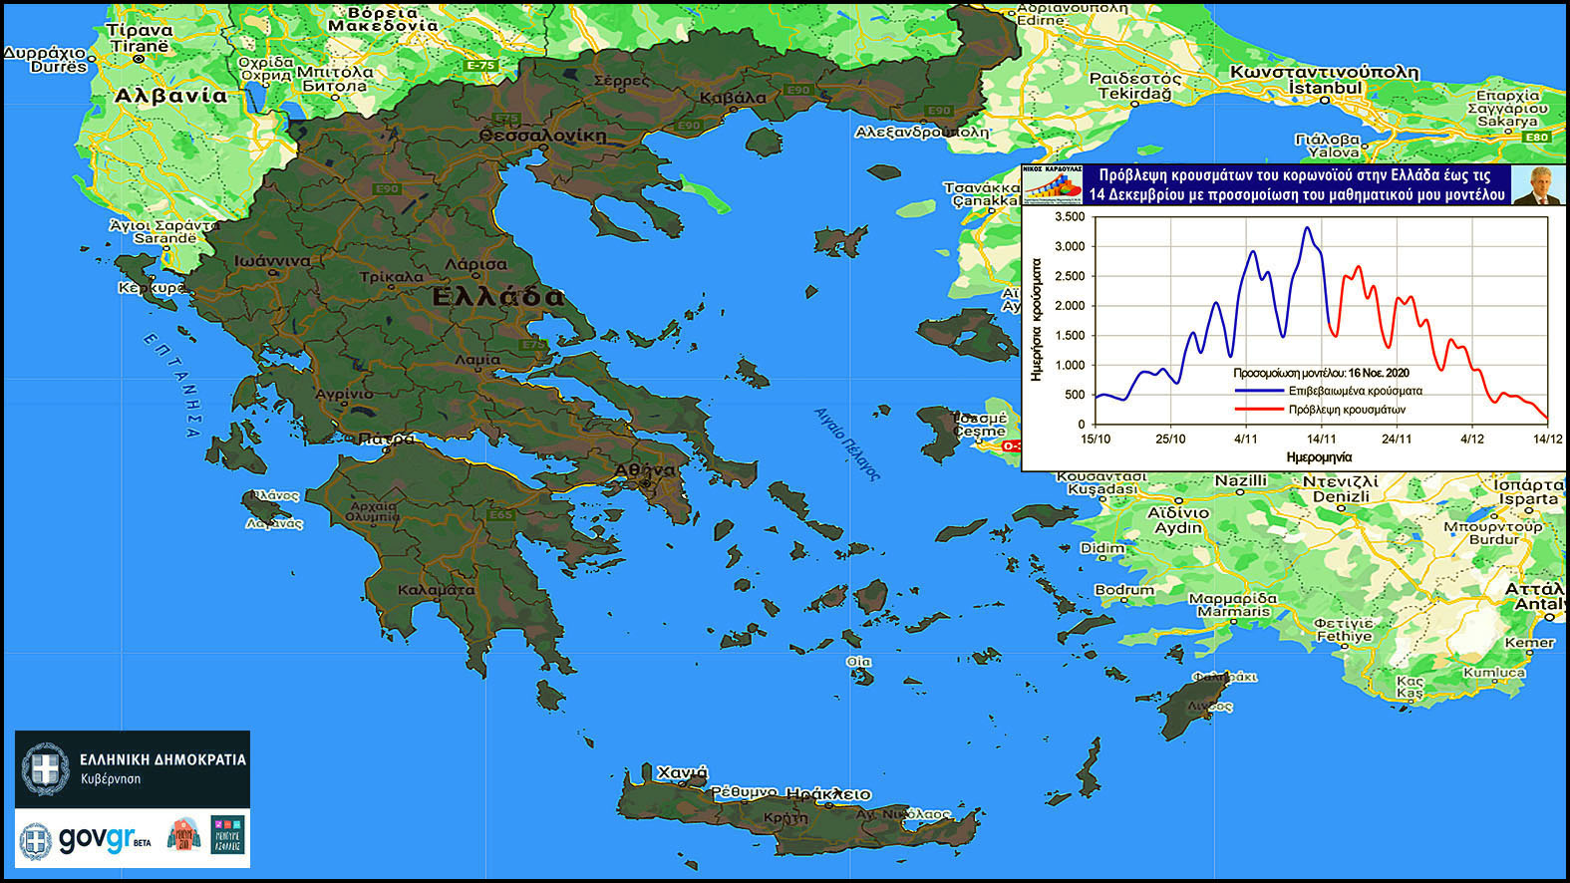Click the portrait photo in chart header

tap(1536, 184)
